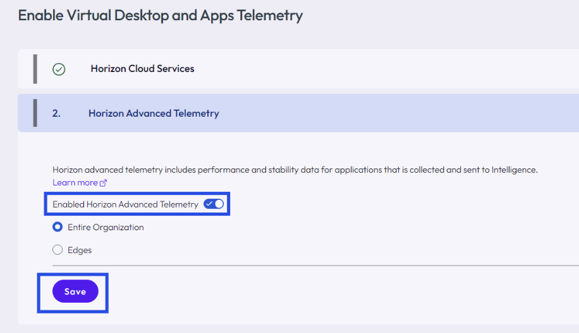Viewport: 579px width, 333px height.
Task: Select the Entire Organization radio option
Action: (x=58, y=227)
